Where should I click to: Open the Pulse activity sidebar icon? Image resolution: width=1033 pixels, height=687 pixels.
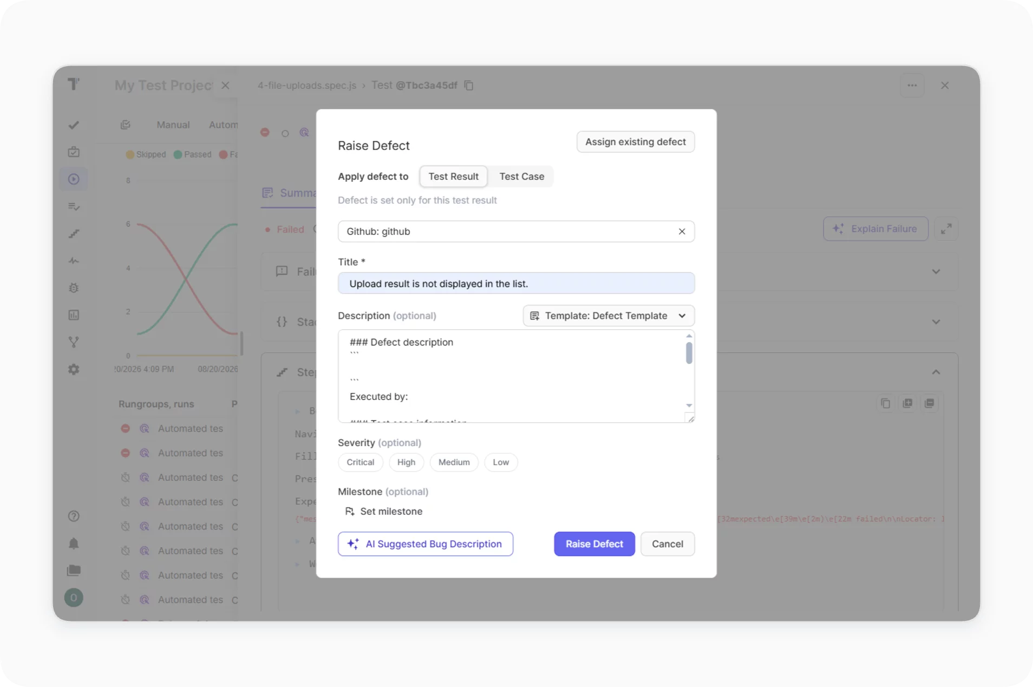[74, 260]
